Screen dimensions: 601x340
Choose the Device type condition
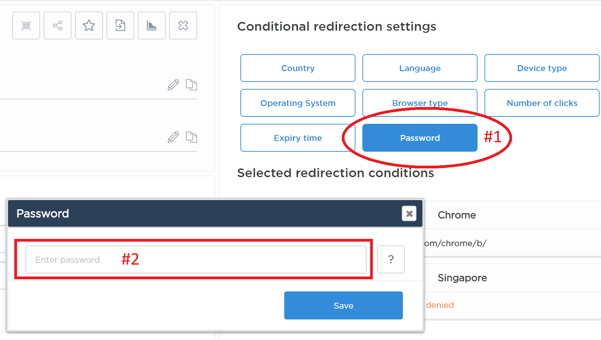[x=542, y=68]
